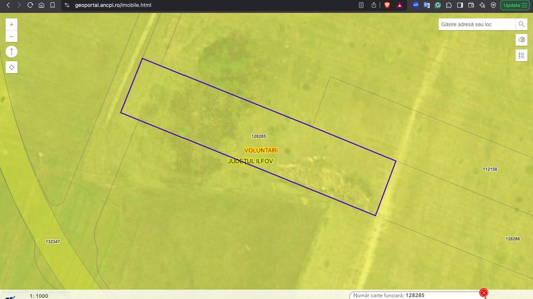The width and height of the screenshot is (533, 299).
Task: Reset map orientation with compass arrow
Action: (x=11, y=52)
